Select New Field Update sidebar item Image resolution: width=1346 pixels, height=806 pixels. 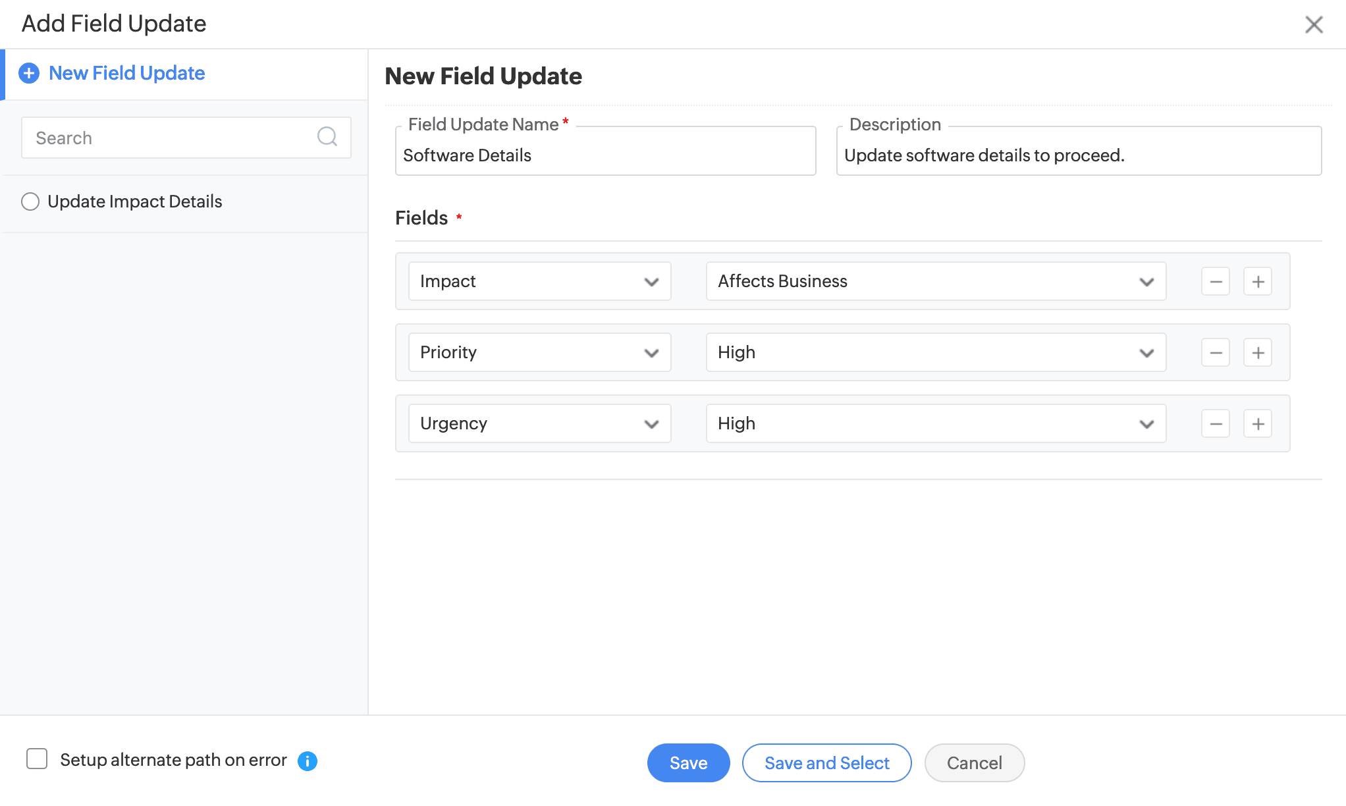coord(126,73)
